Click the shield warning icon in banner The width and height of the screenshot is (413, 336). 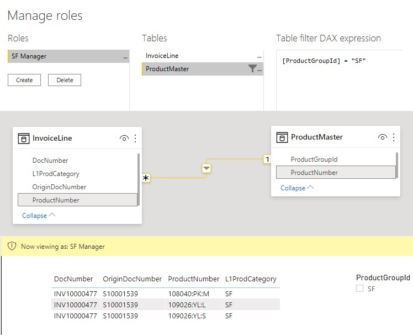[x=12, y=246]
